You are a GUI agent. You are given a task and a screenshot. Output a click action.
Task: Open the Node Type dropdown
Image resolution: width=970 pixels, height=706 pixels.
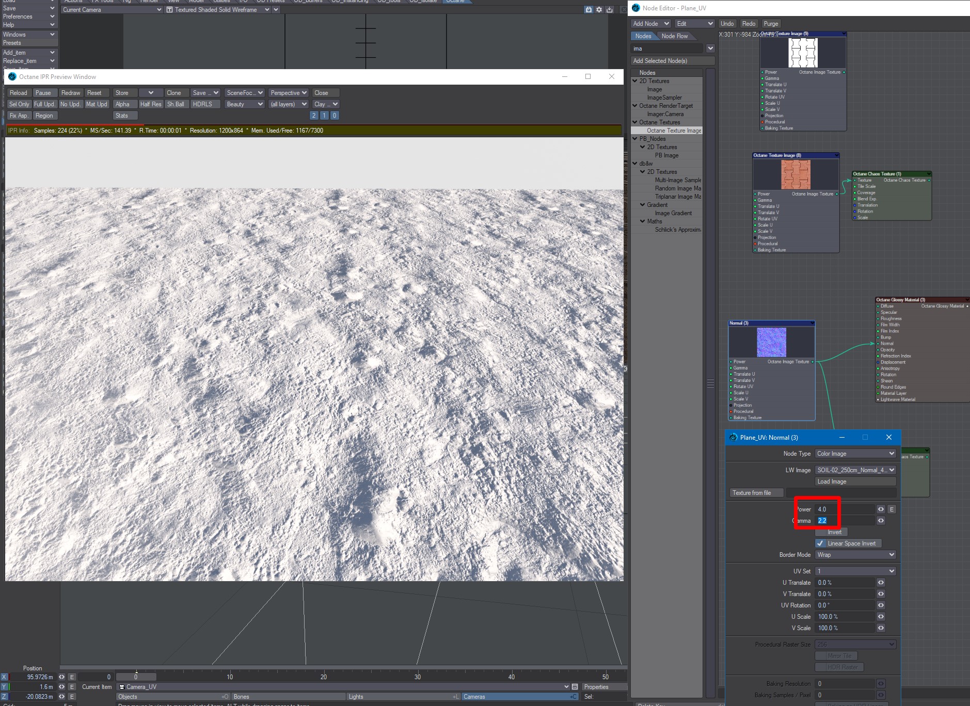pyautogui.click(x=855, y=454)
